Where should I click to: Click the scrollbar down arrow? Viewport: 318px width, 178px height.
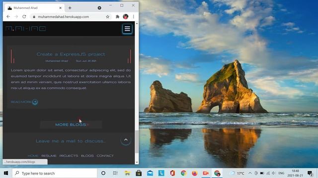pyautogui.click(x=137, y=162)
